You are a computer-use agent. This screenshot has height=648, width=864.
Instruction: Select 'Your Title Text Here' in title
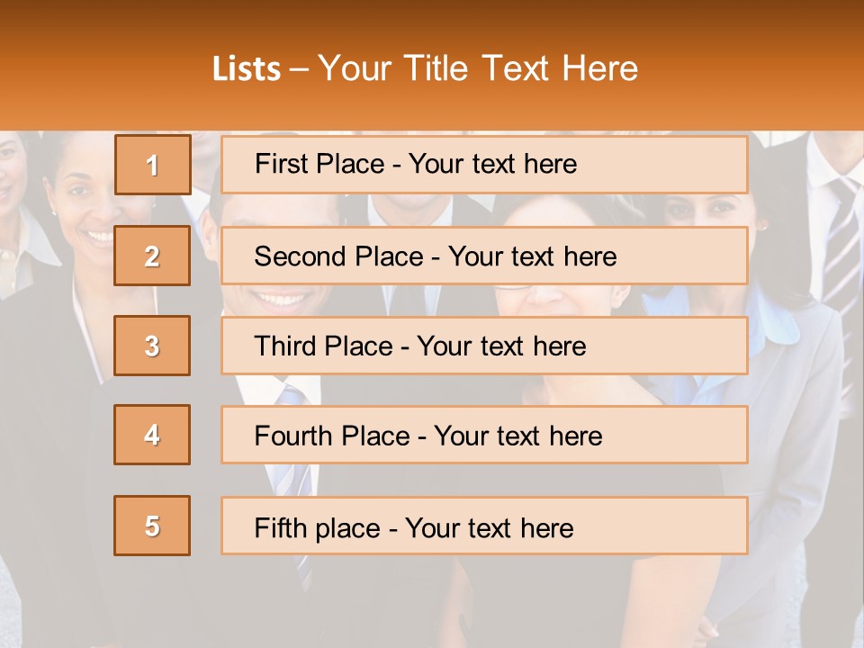478,68
